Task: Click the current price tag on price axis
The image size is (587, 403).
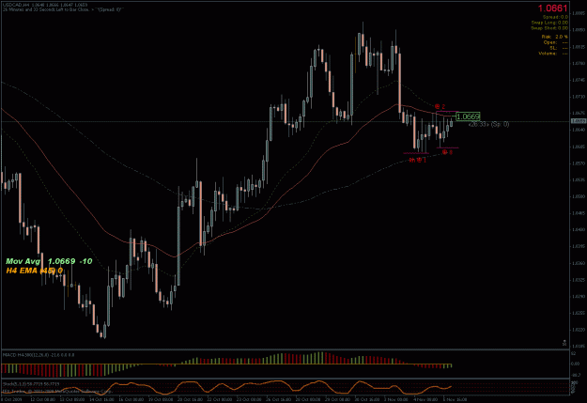Action: (579, 121)
